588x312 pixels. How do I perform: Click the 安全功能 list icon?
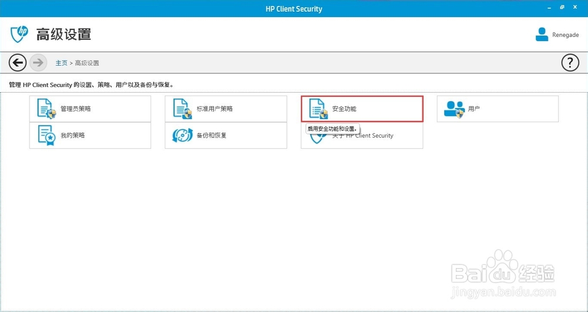pos(318,109)
